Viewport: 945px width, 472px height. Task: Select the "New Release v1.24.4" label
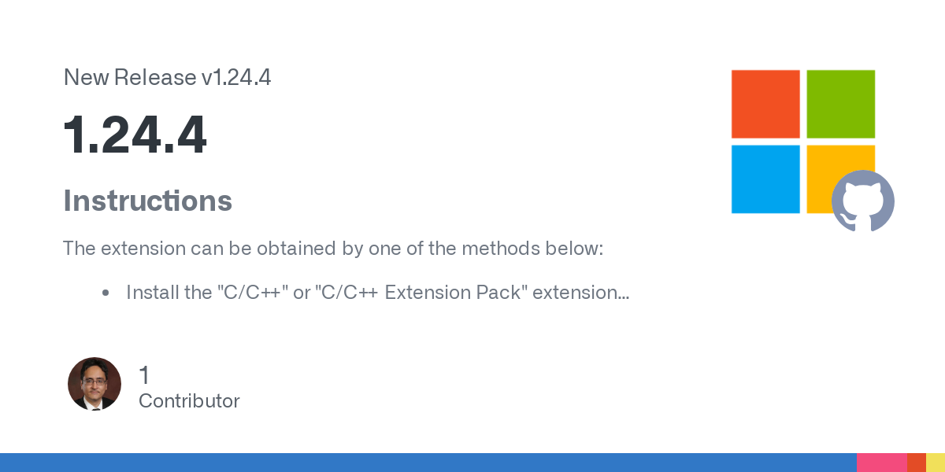(x=167, y=77)
